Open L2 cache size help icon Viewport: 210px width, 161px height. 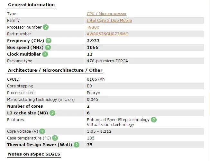click(52, 113)
